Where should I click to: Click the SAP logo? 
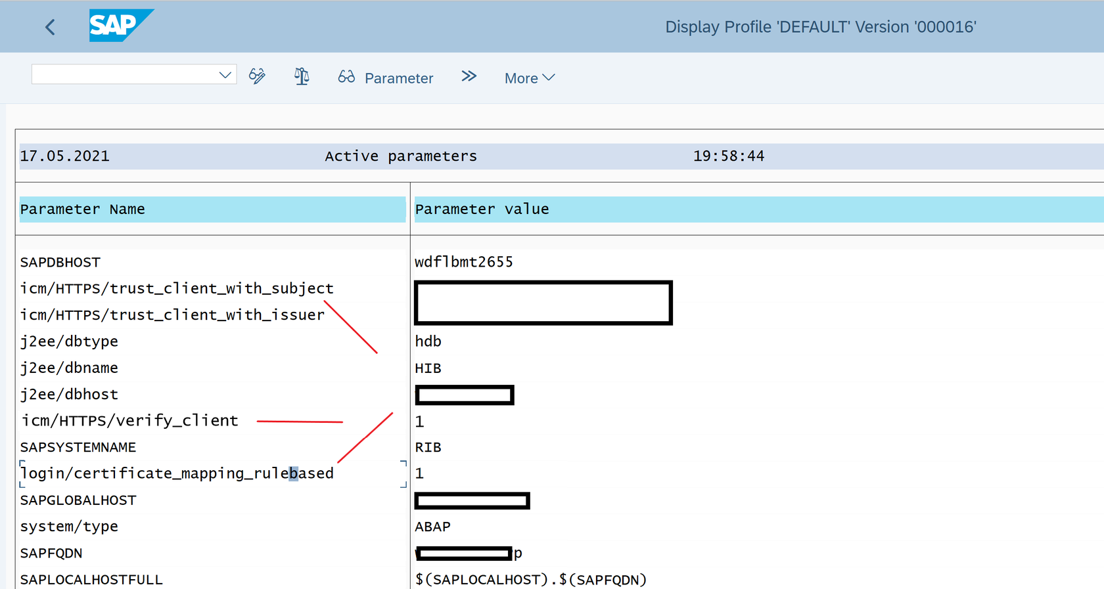click(x=121, y=26)
